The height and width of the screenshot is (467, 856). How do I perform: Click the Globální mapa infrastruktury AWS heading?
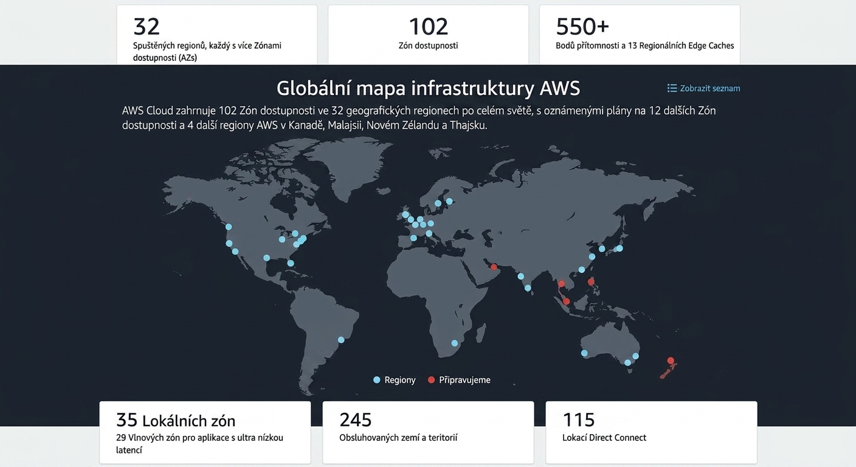click(x=428, y=88)
